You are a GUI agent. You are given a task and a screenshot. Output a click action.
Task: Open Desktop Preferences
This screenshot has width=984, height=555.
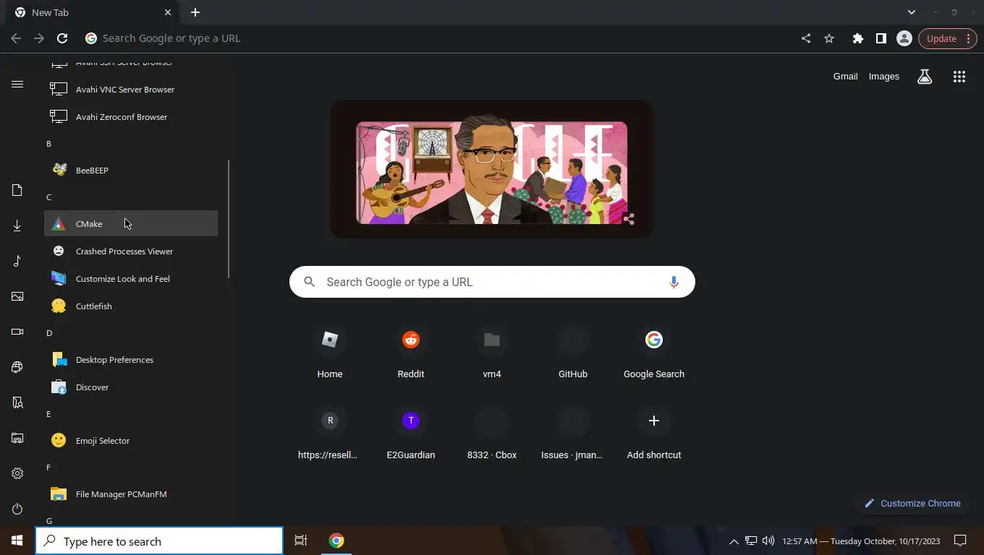click(x=131, y=359)
